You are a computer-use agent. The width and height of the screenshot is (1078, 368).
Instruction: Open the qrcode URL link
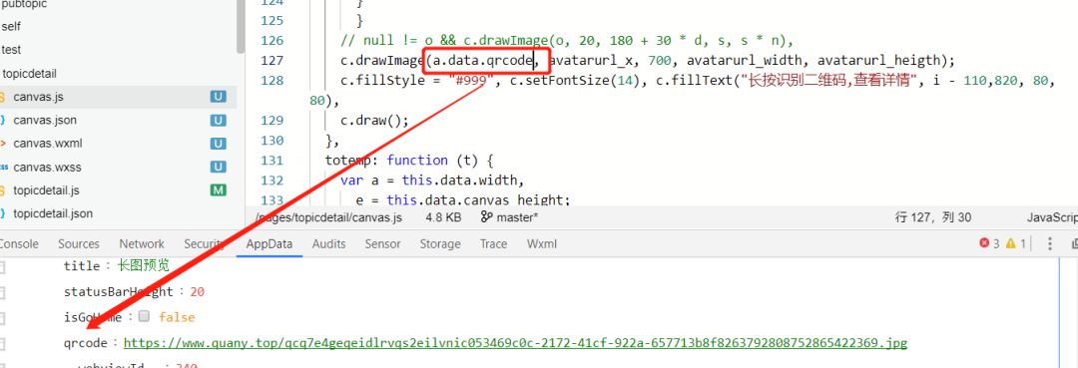click(x=515, y=343)
